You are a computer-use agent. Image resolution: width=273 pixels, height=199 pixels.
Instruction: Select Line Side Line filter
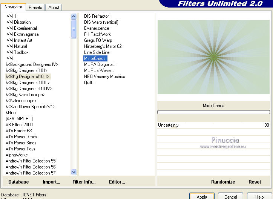[97, 52]
